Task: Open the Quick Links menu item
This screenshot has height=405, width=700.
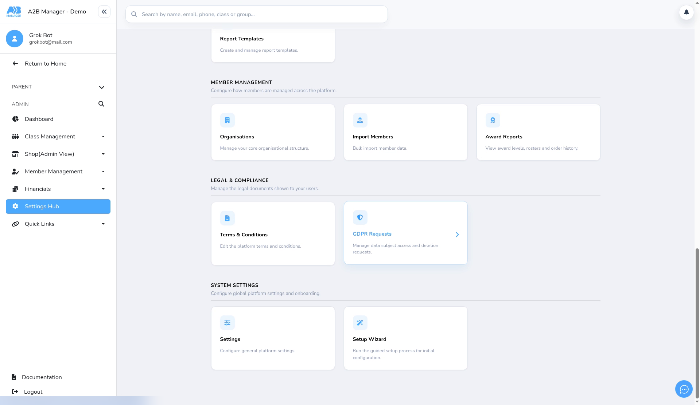Action: 58,224
